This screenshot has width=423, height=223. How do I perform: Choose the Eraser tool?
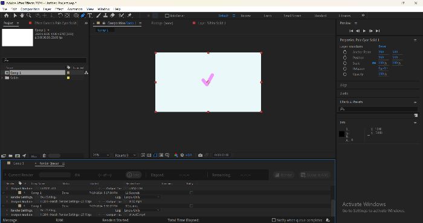(x=113, y=16)
